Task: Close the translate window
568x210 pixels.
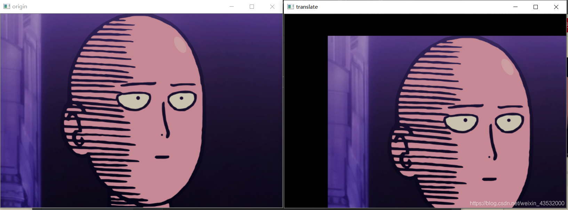Action: click(x=556, y=7)
